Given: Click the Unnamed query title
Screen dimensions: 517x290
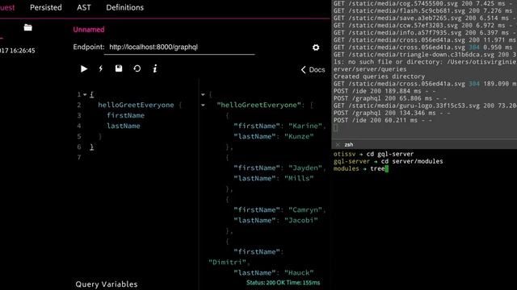Looking at the screenshot, I should point(89,30).
